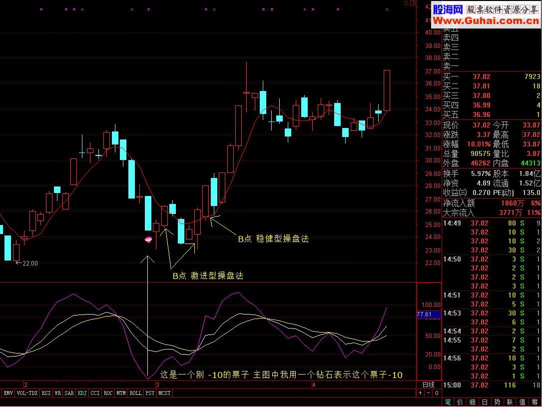Image resolution: width=542 pixels, height=407 pixels.
Task: Select the 买五 bid price 36.96
Action: point(481,114)
